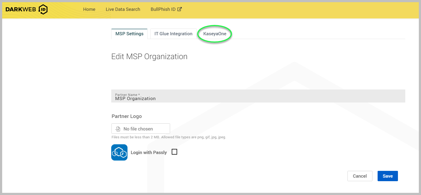Click the Partner Name input field
The height and width of the screenshot is (195, 421).
(258, 97)
